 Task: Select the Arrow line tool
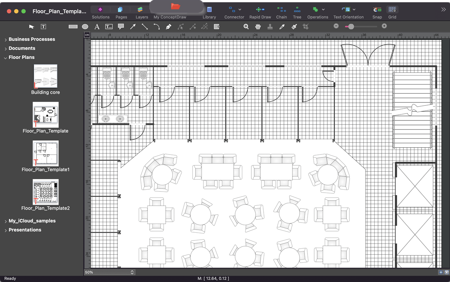click(x=133, y=27)
